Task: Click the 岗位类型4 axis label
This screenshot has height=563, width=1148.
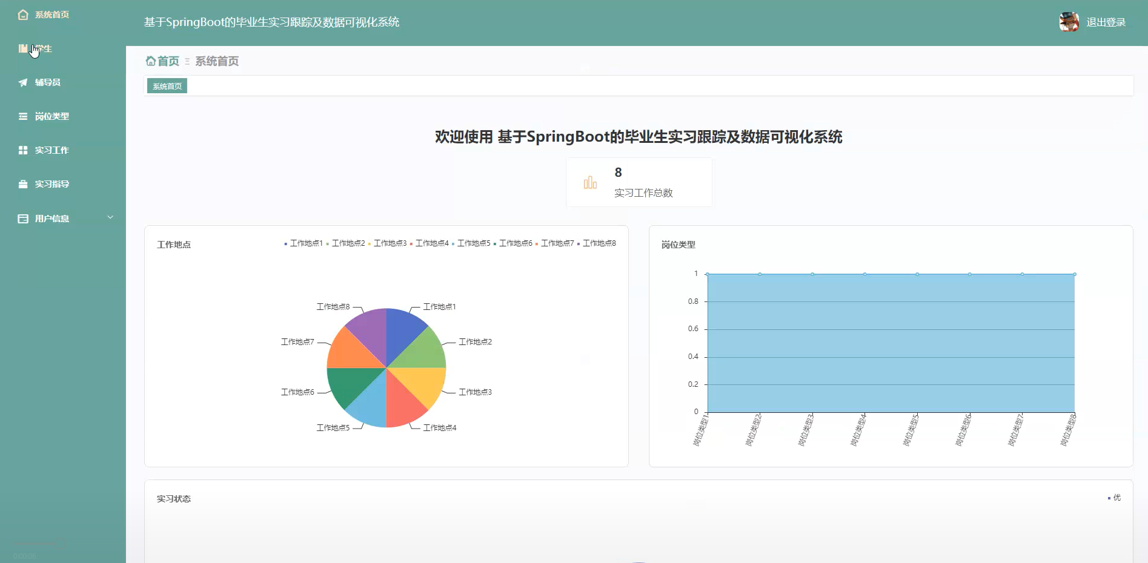Action: coord(858,430)
